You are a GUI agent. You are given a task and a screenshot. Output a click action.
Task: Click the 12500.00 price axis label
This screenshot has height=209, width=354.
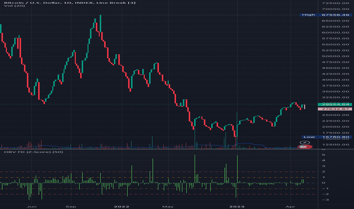pyautogui.click(x=335, y=145)
